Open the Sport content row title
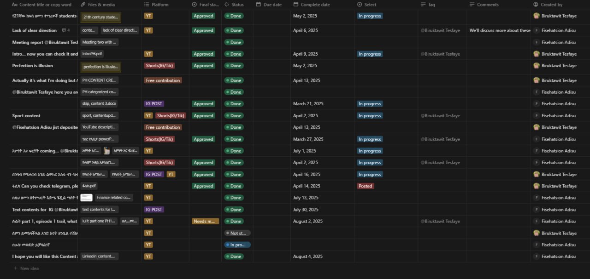Viewport: 590px width, 279px height. 26,116
